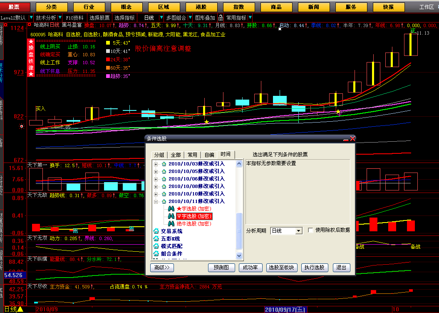
Task: Click the house icon for 五彩K线
Action: [156, 239]
